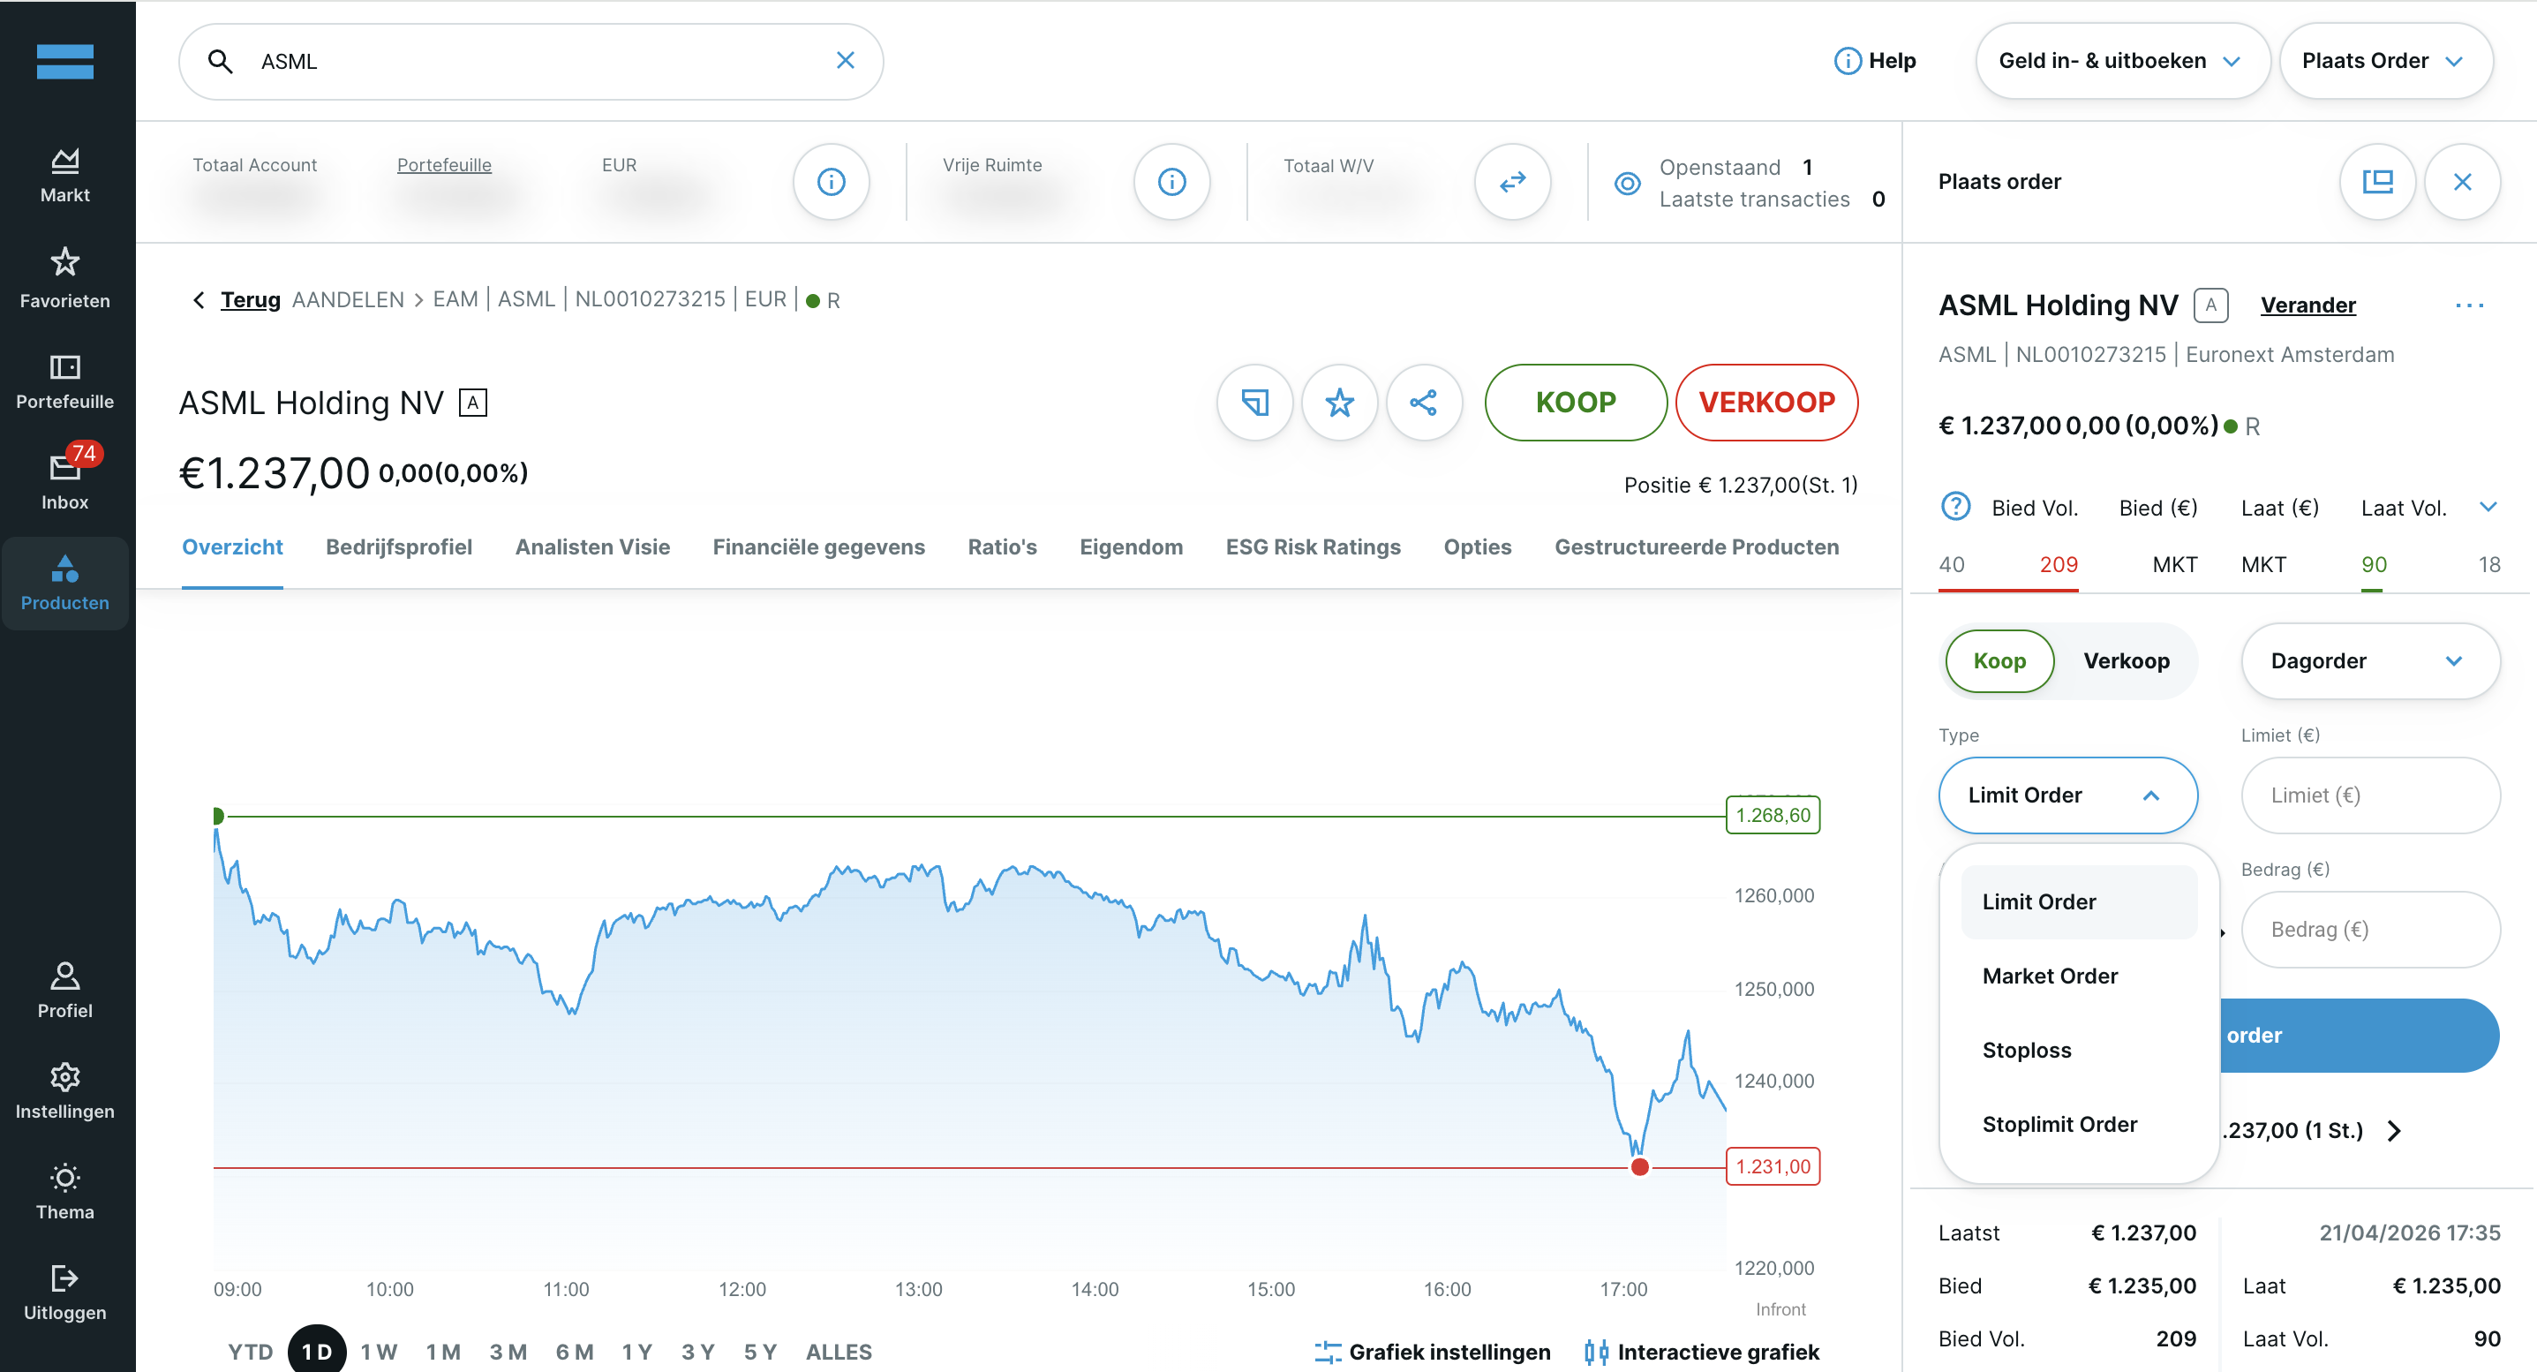Viewport: 2537px width, 1372px height.
Task: Add ASML to favorites star
Action: pyautogui.click(x=1339, y=402)
